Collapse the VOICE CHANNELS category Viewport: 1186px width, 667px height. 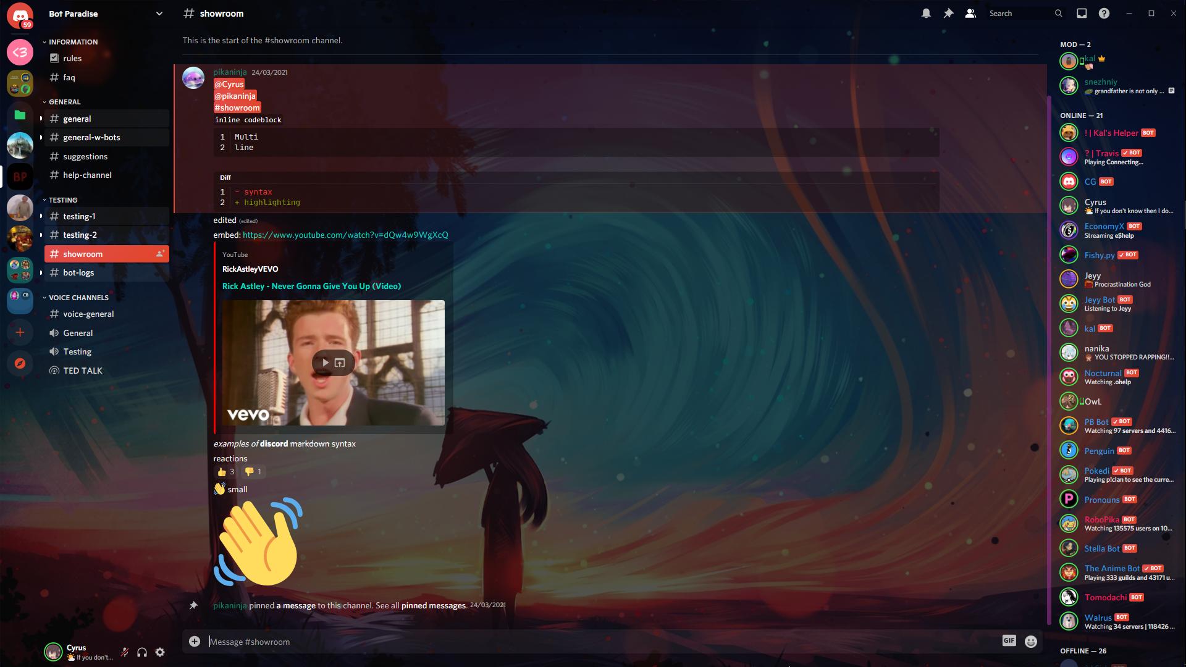click(80, 297)
